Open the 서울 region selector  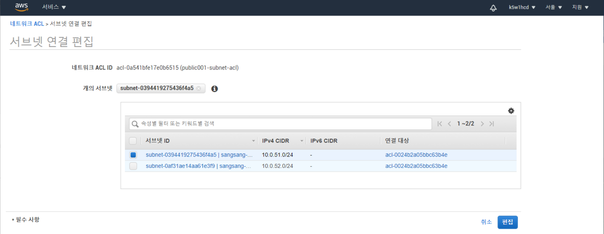554,7
